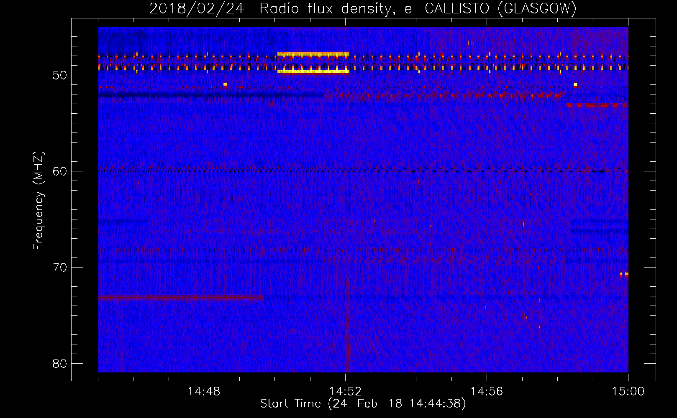
Task: Click the '80' frequency tick label
Action: tap(60, 364)
